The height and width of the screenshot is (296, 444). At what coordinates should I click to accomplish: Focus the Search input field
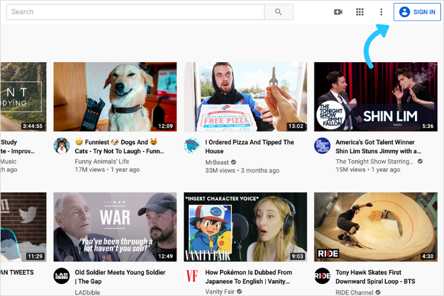pyautogui.click(x=136, y=12)
